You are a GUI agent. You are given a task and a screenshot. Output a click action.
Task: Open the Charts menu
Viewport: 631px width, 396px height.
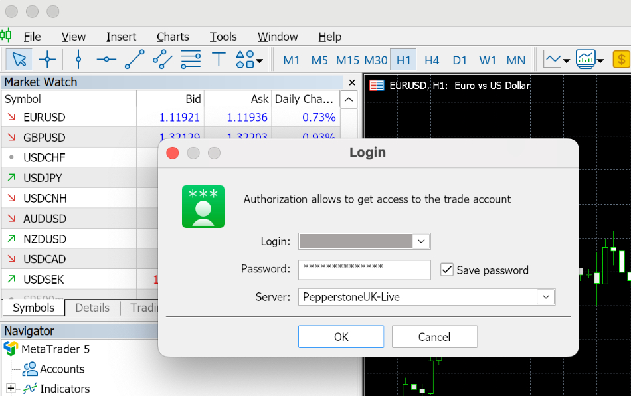[x=173, y=37]
